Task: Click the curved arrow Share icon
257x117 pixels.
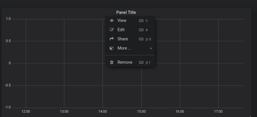Action: [x=112, y=39]
